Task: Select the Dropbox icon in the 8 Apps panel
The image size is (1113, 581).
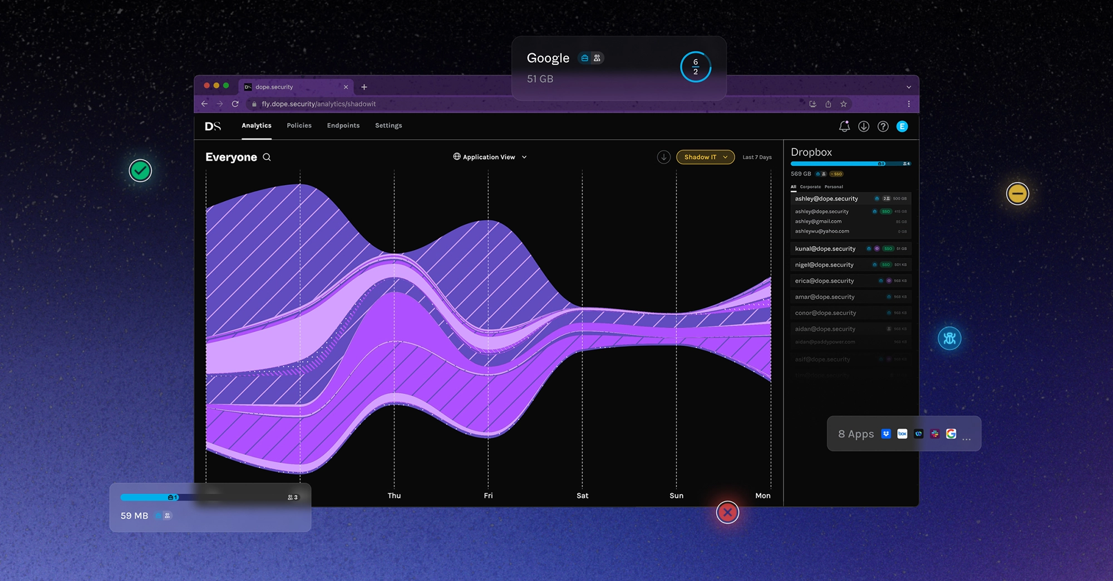Action: 886,434
